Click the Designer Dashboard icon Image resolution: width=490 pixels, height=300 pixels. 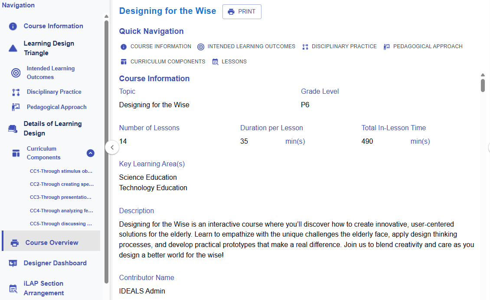(13, 263)
